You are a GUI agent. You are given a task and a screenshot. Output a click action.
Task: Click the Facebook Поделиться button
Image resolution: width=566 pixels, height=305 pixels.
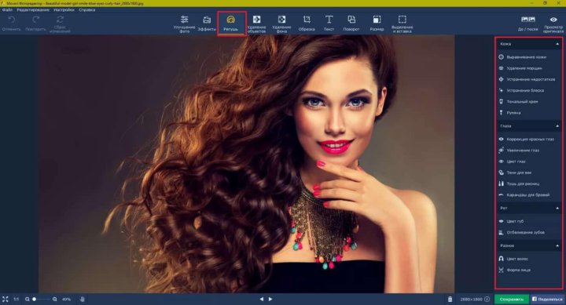[547, 299]
